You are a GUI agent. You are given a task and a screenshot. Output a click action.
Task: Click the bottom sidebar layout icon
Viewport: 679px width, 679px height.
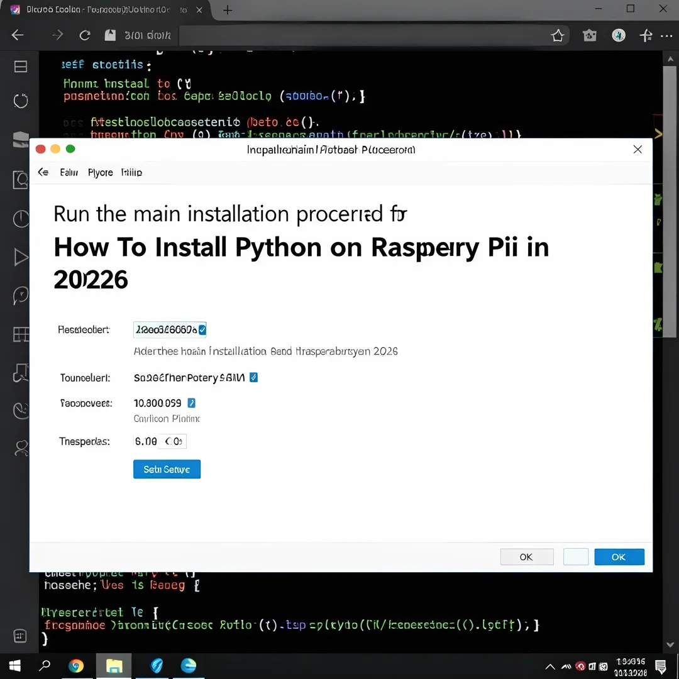click(x=20, y=636)
